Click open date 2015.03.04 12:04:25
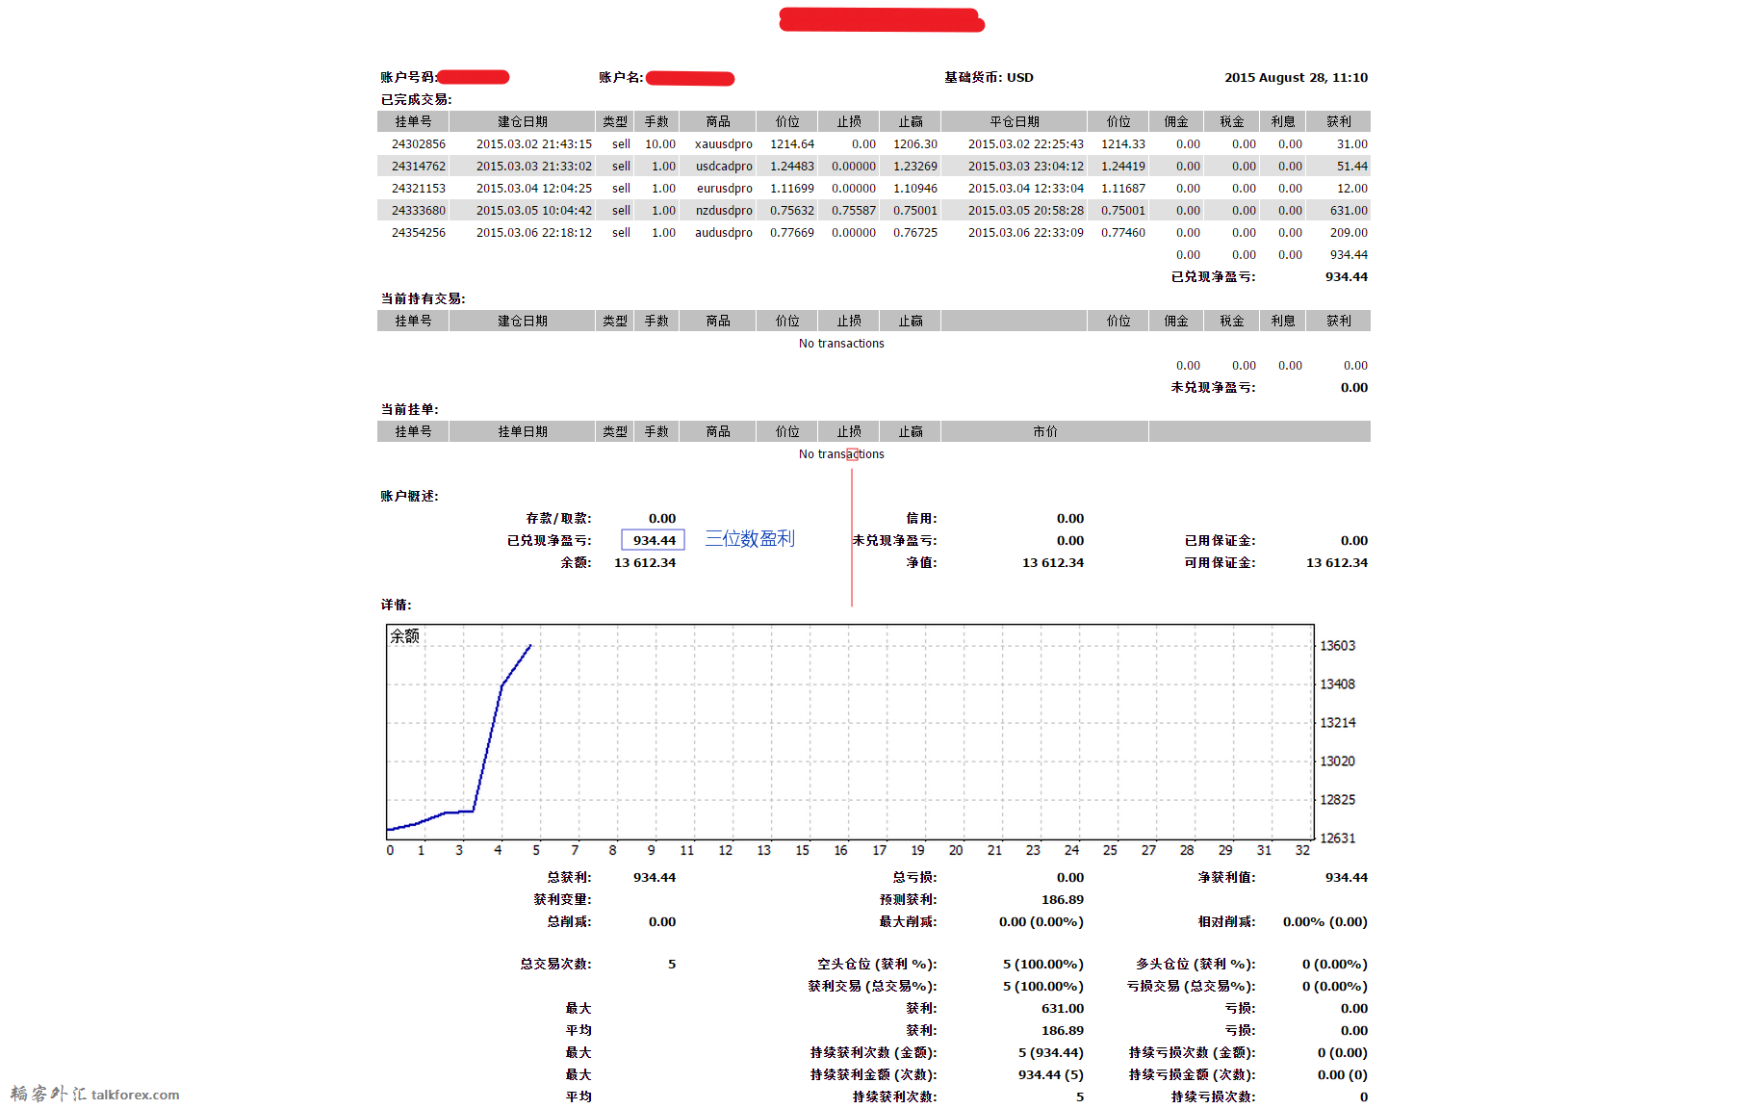1748x1109 pixels. tap(534, 189)
